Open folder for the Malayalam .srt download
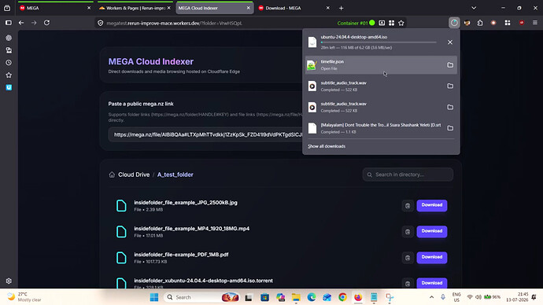 (x=450, y=128)
